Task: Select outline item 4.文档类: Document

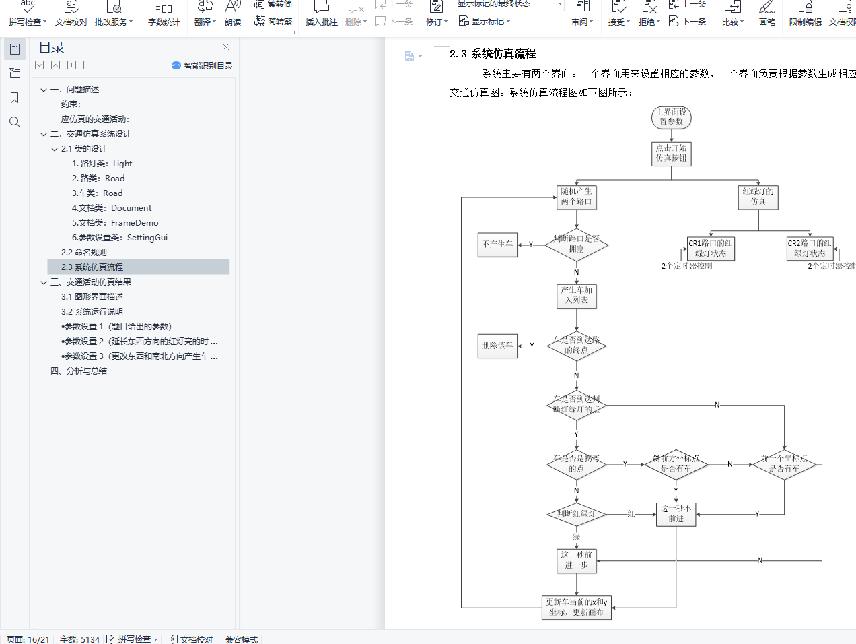Action: tap(112, 208)
